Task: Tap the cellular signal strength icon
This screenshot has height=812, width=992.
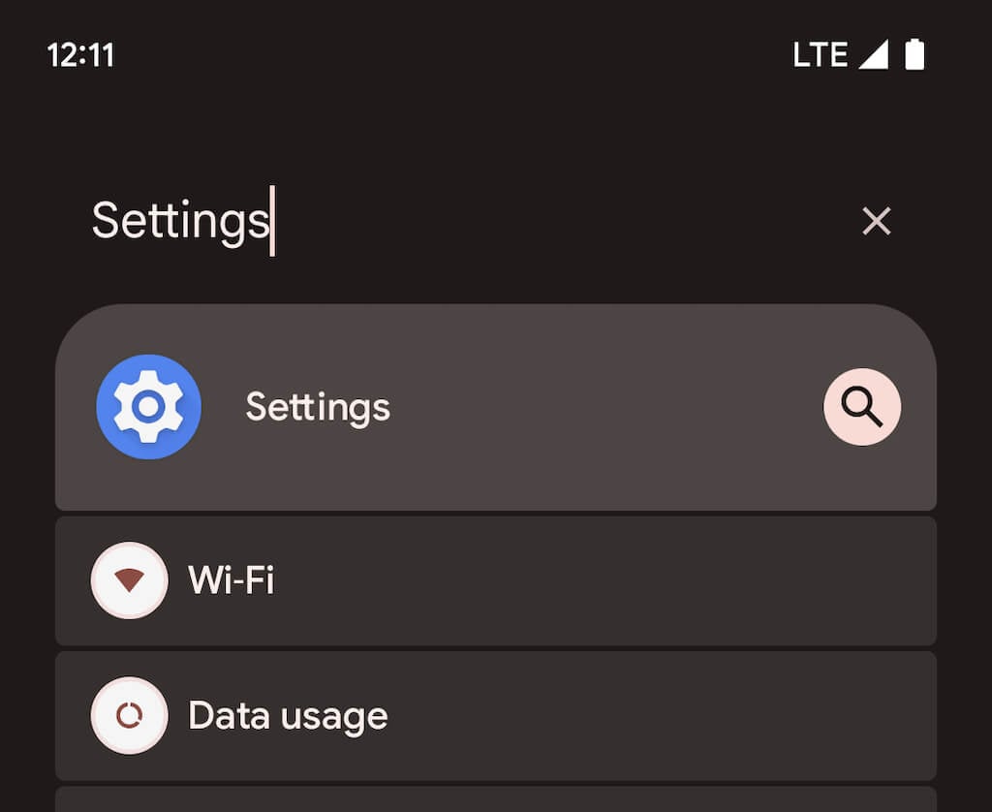Action: pyautogui.click(x=873, y=55)
